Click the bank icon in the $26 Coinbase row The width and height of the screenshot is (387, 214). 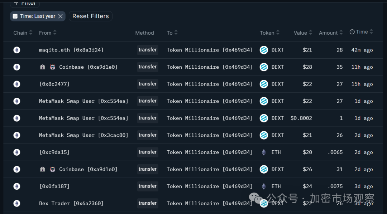(x=42, y=169)
